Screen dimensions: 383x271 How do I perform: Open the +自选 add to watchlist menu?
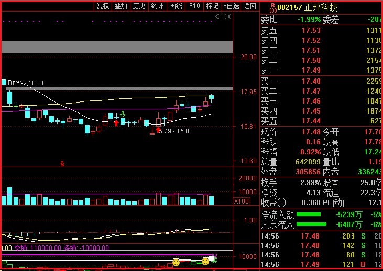pyautogui.click(x=231, y=6)
